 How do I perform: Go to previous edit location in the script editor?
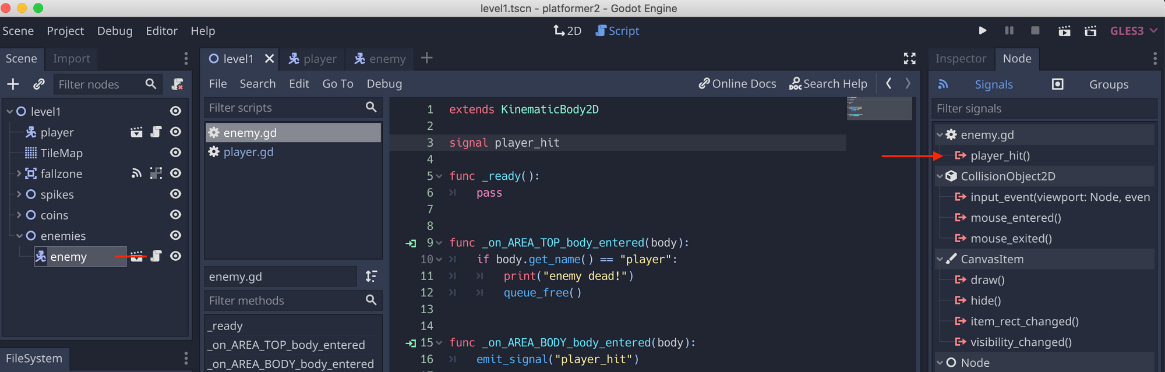(888, 84)
